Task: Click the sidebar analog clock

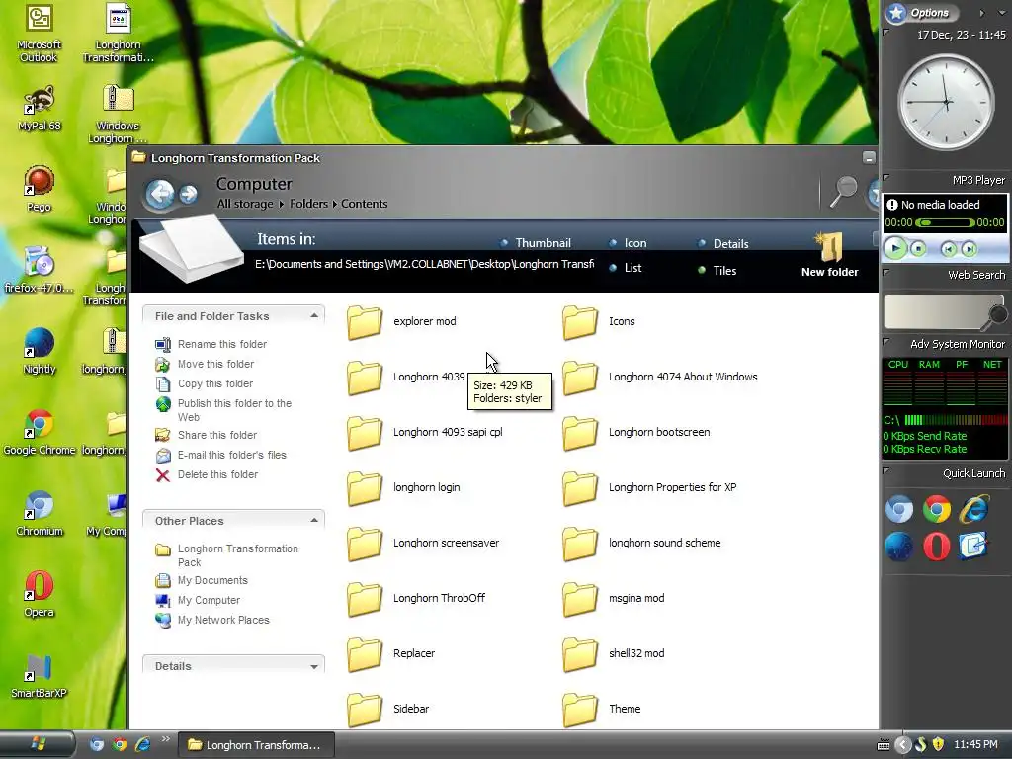Action: click(x=946, y=102)
